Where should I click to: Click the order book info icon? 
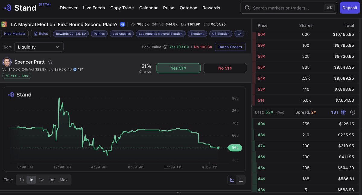coord(353,112)
